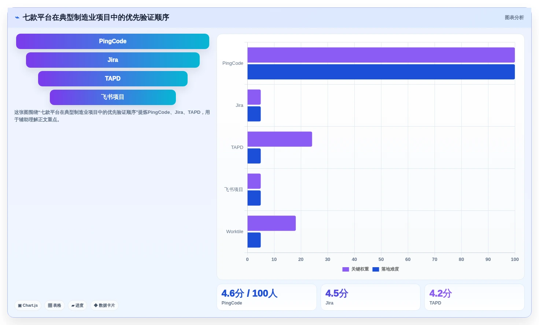The height and width of the screenshot is (325, 539).
Task: Select the TAPD funnel bar
Action: point(113,79)
